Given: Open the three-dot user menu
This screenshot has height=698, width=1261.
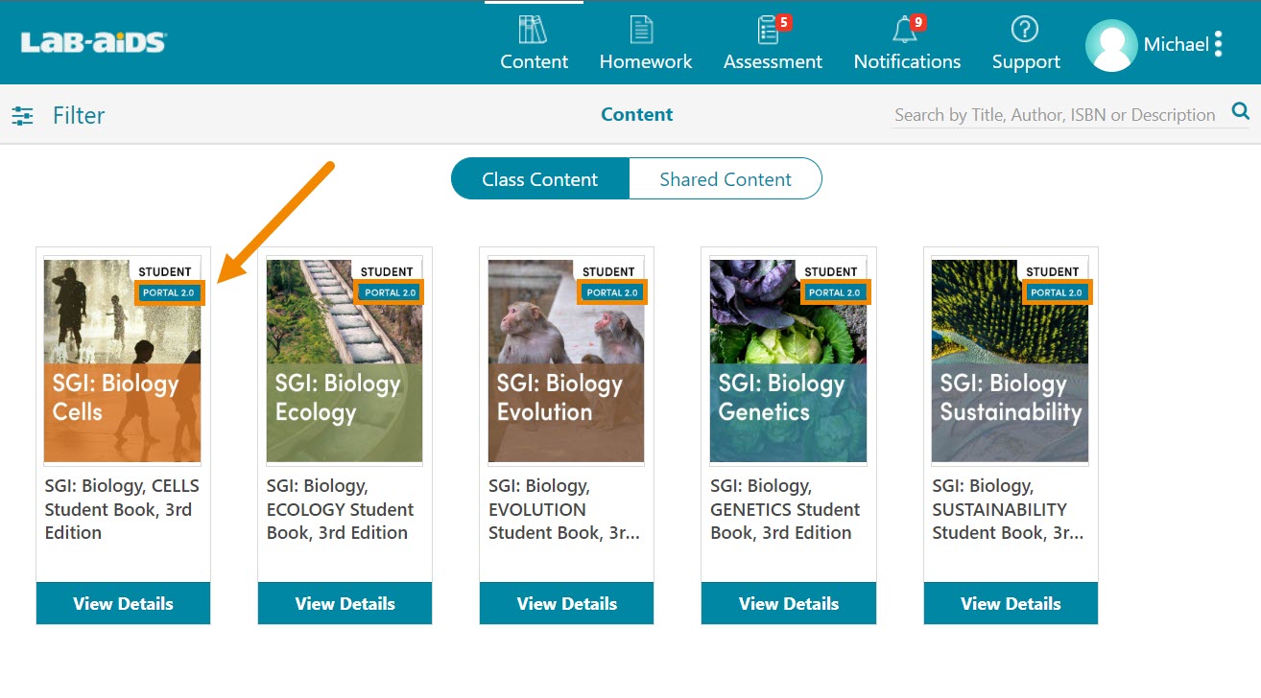Looking at the screenshot, I should (x=1218, y=44).
